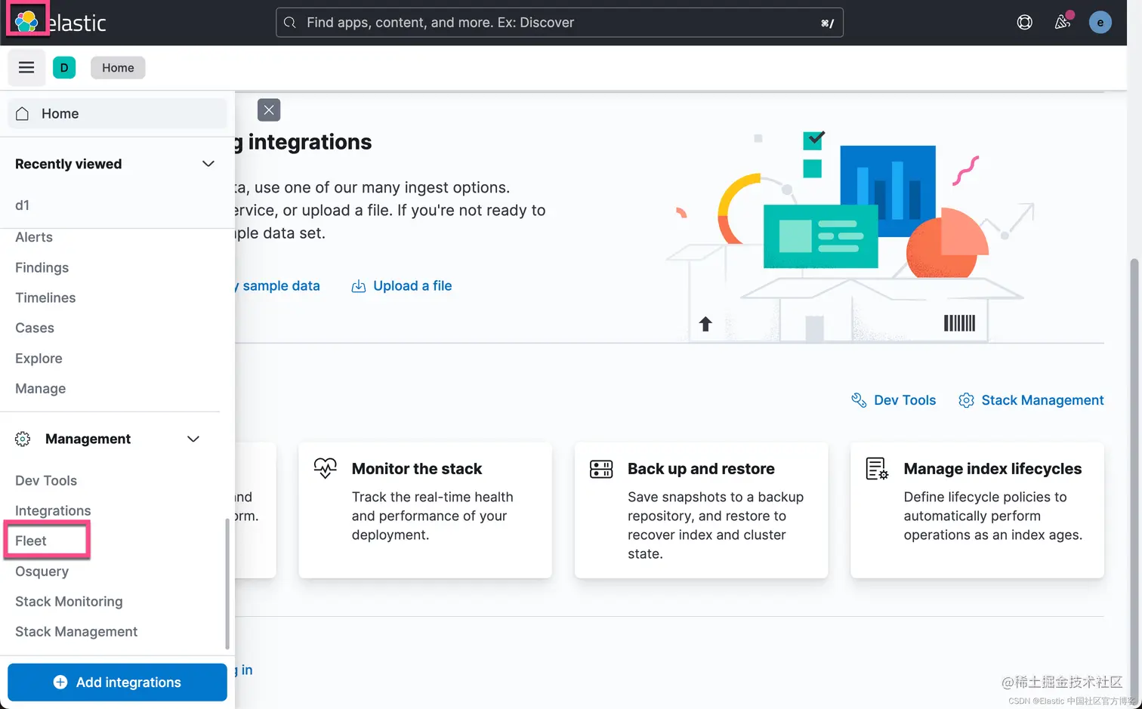This screenshot has height=709, width=1142.
Task: Click the Monitor the stack heartbeat icon
Action: pyautogui.click(x=326, y=469)
